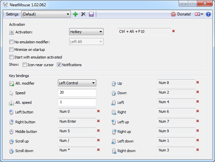Click the Right down arrow mouse icon
The image size is (215, 162).
(x=114, y=151)
